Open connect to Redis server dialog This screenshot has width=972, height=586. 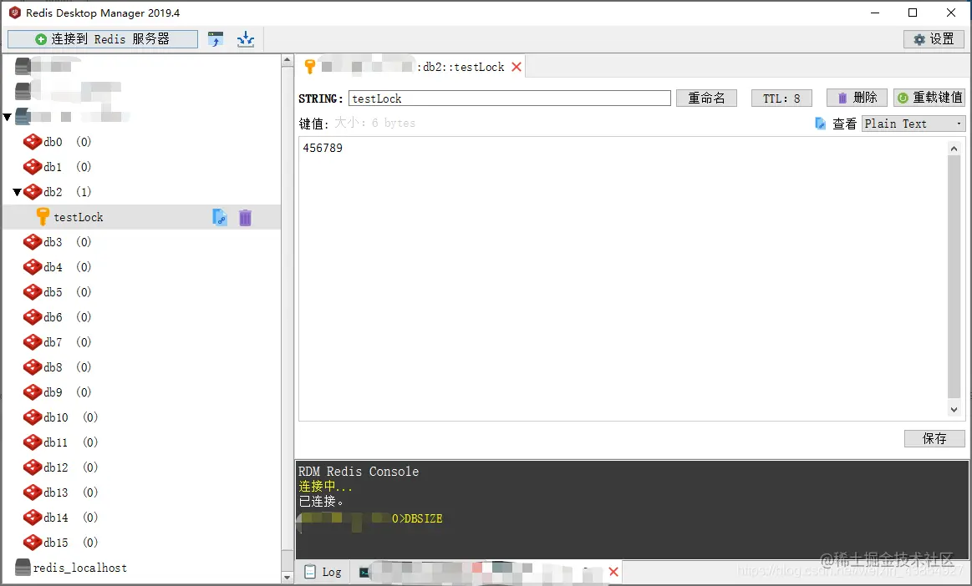click(103, 39)
